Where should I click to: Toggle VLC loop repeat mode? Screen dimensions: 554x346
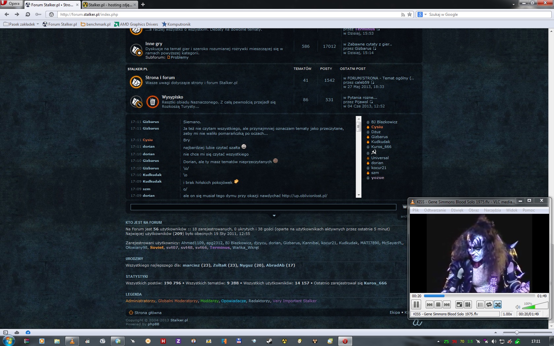pyautogui.click(x=489, y=304)
